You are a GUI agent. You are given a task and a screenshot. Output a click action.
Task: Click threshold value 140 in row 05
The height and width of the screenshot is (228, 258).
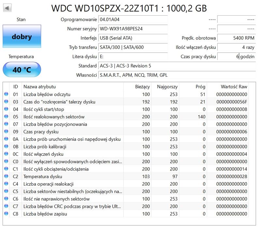tap(202, 117)
